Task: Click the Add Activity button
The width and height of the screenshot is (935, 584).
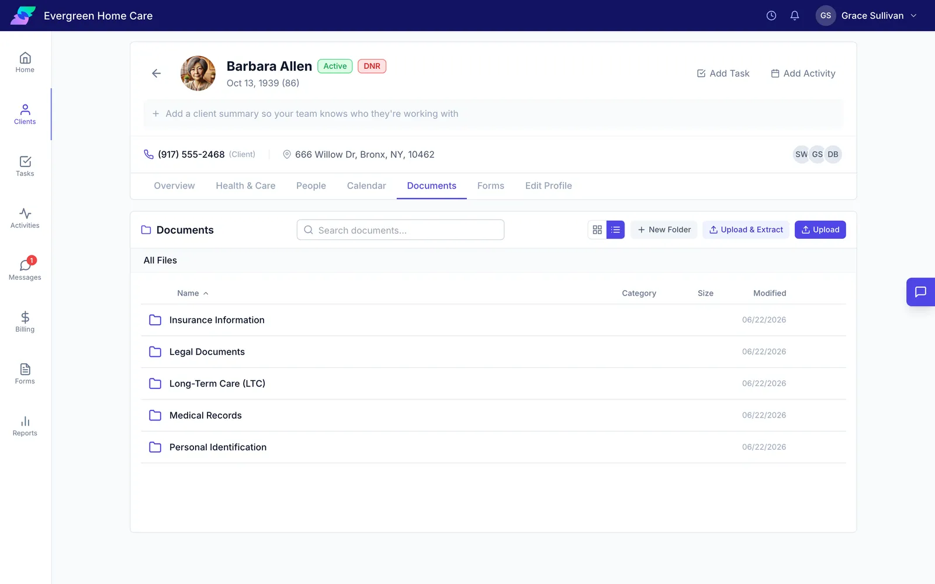Action: (x=803, y=74)
